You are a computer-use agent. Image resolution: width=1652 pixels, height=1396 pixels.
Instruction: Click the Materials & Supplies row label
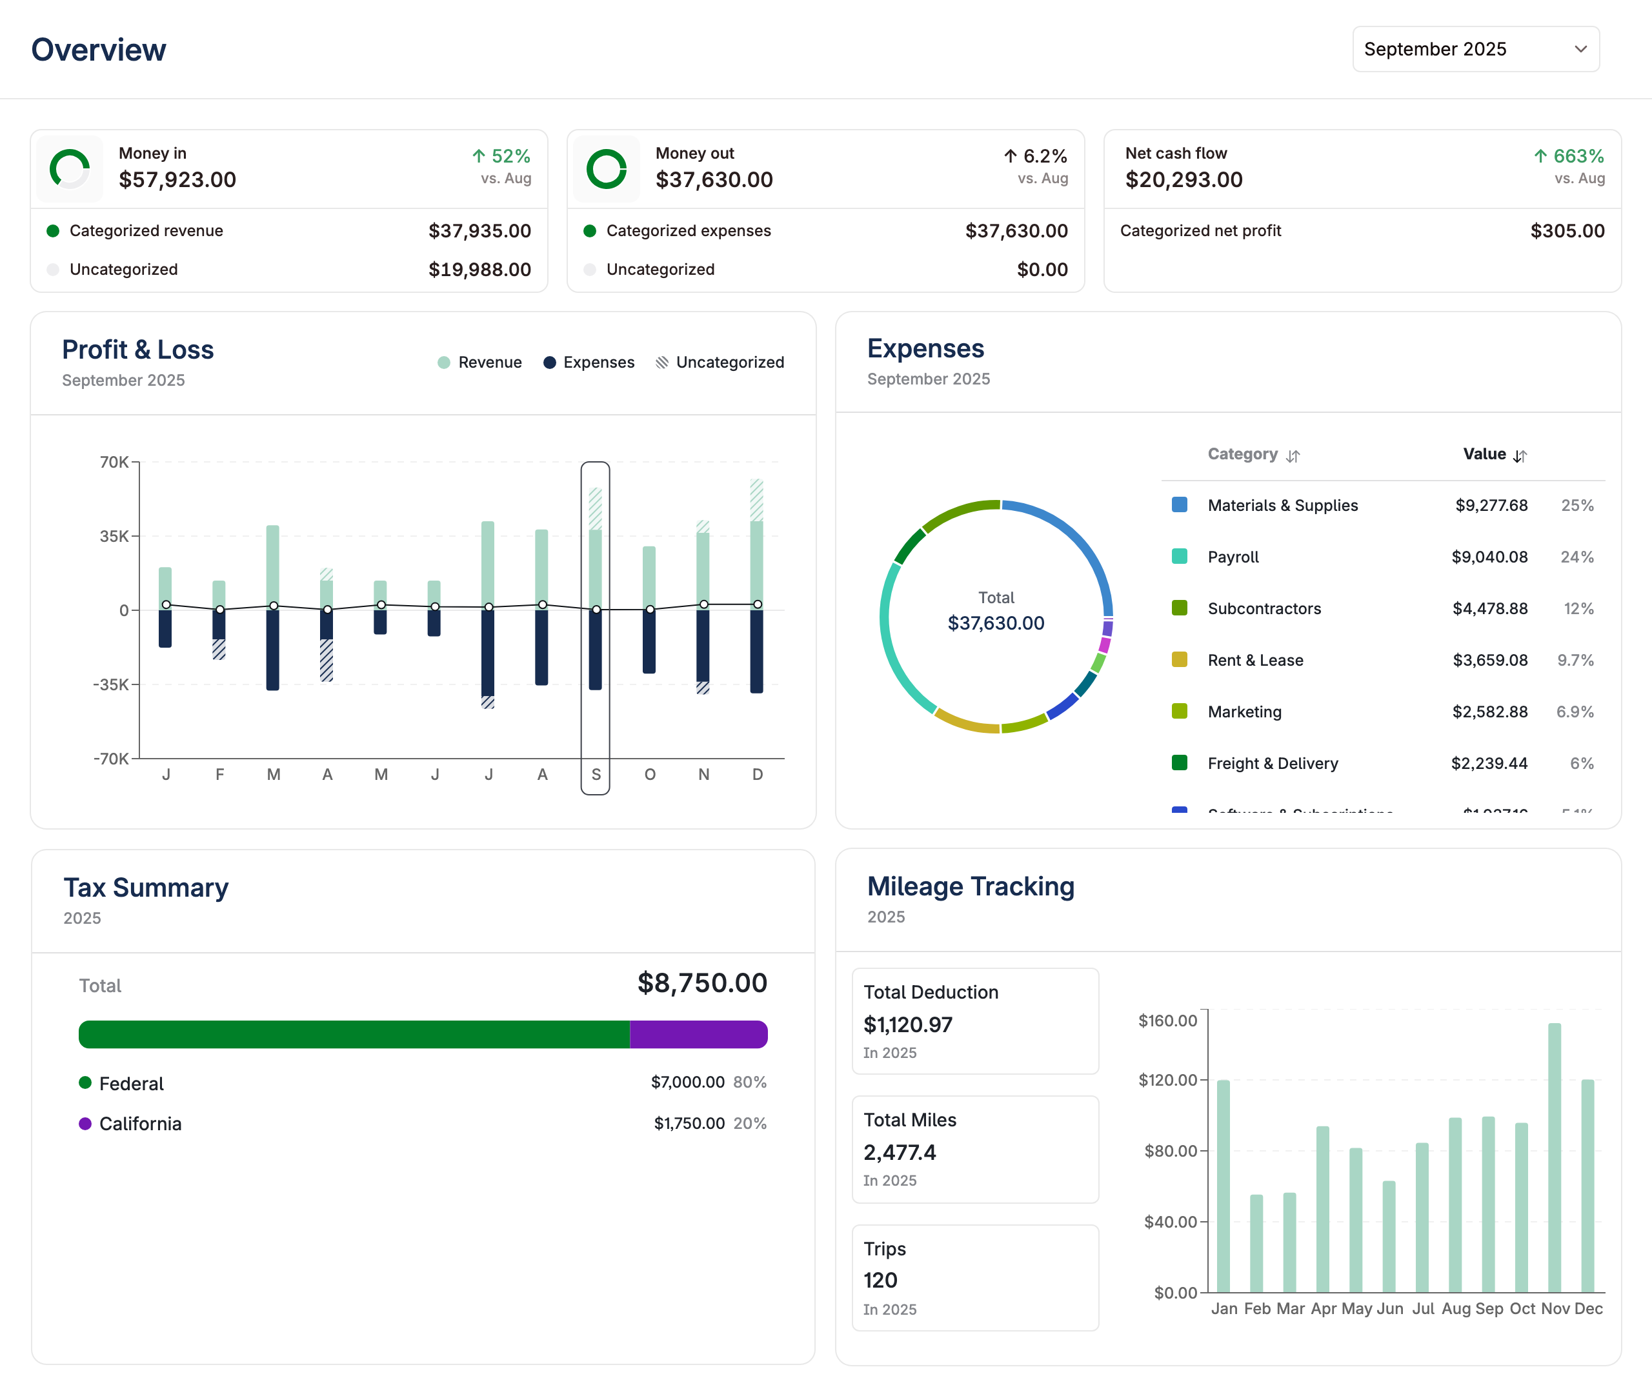1282,506
